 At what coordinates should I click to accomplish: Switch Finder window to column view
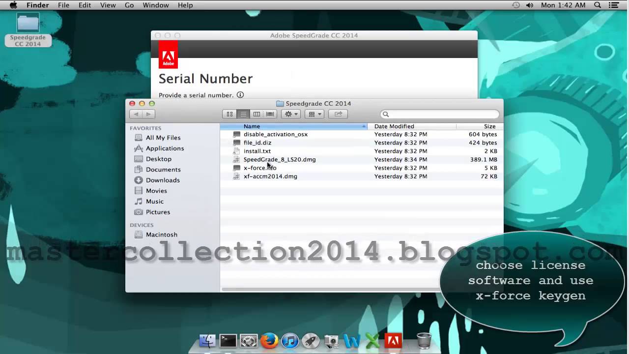coord(257,114)
